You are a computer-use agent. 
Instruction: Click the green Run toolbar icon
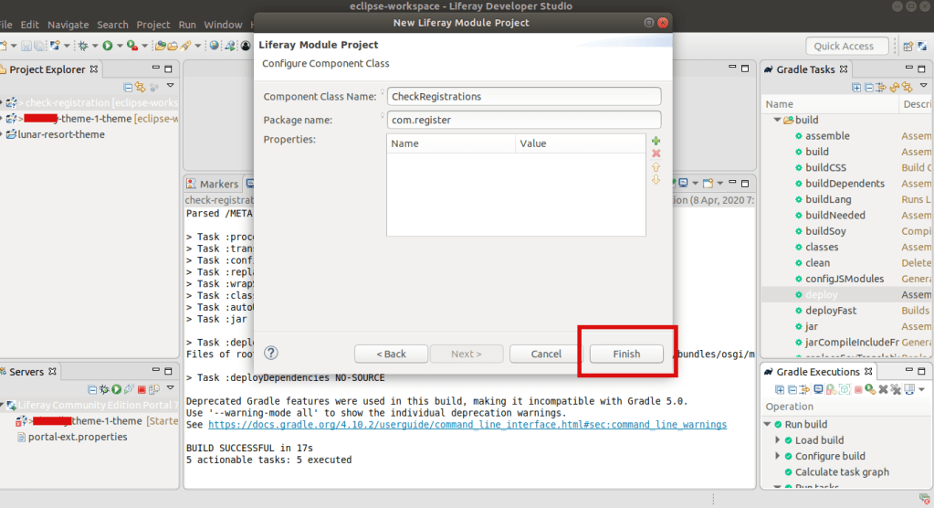(108, 46)
